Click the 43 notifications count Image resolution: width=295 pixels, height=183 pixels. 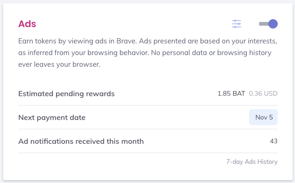tap(274, 141)
